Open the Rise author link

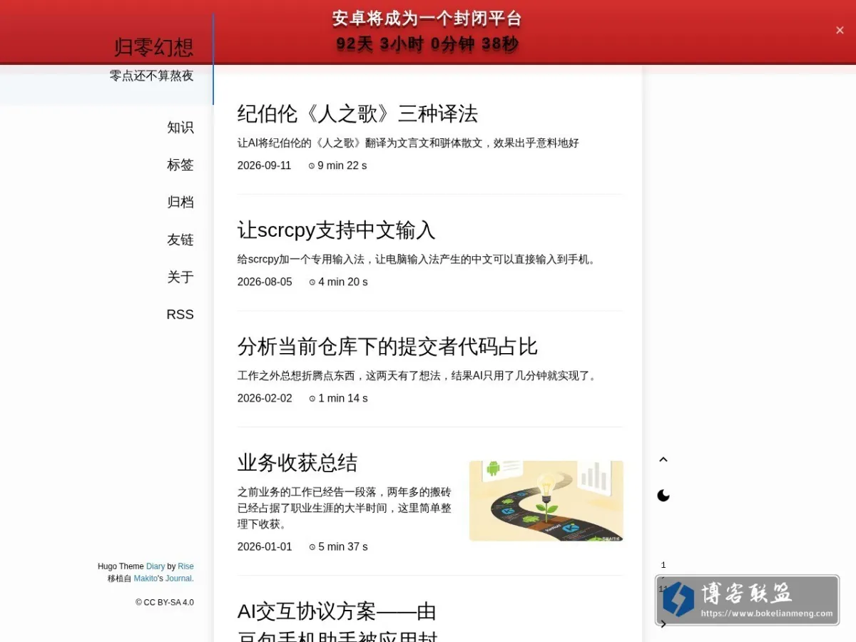(x=185, y=566)
